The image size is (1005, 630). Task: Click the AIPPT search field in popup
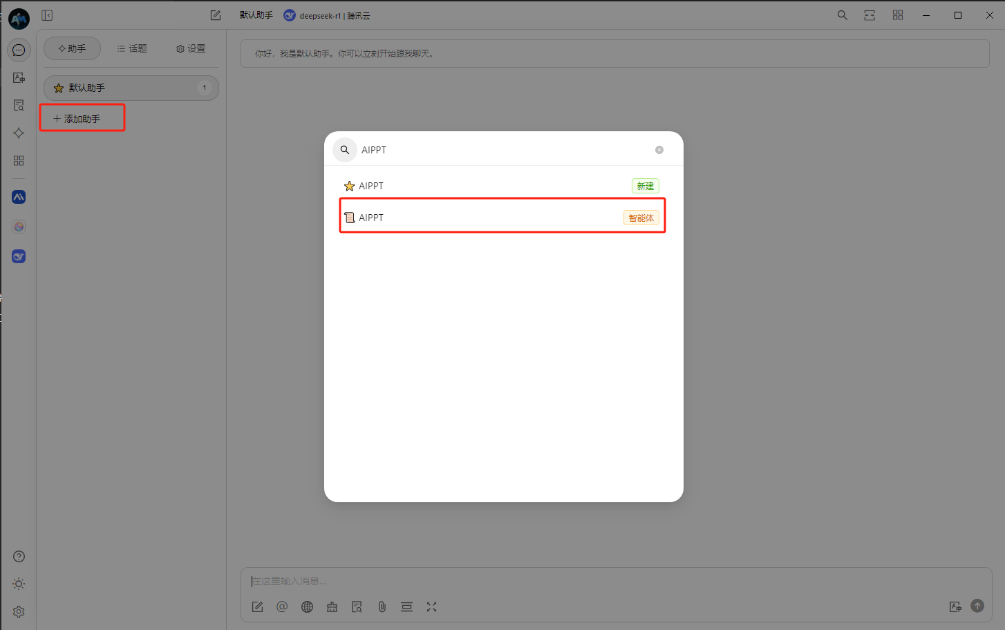click(x=505, y=150)
